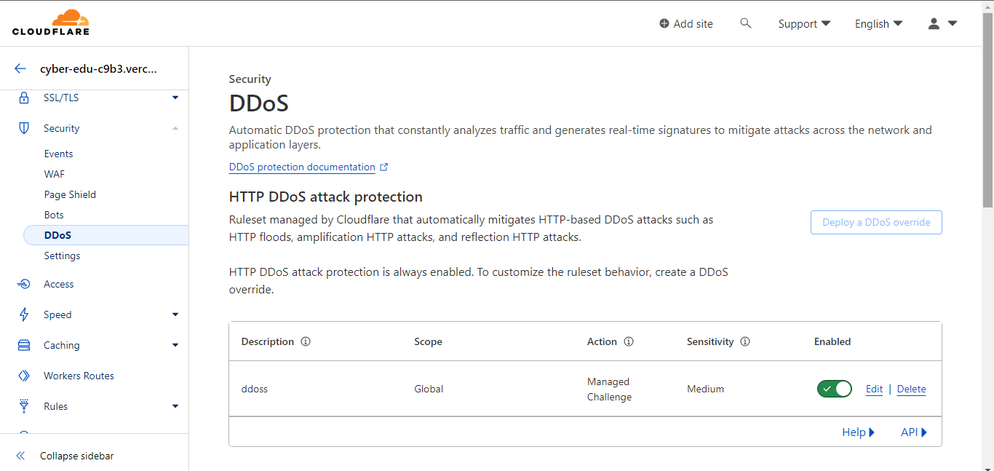Open Bots in the Security submenu

[54, 215]
